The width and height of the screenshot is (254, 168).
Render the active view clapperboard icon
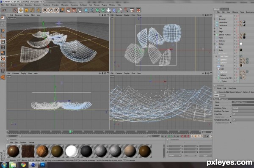(68, 10)
